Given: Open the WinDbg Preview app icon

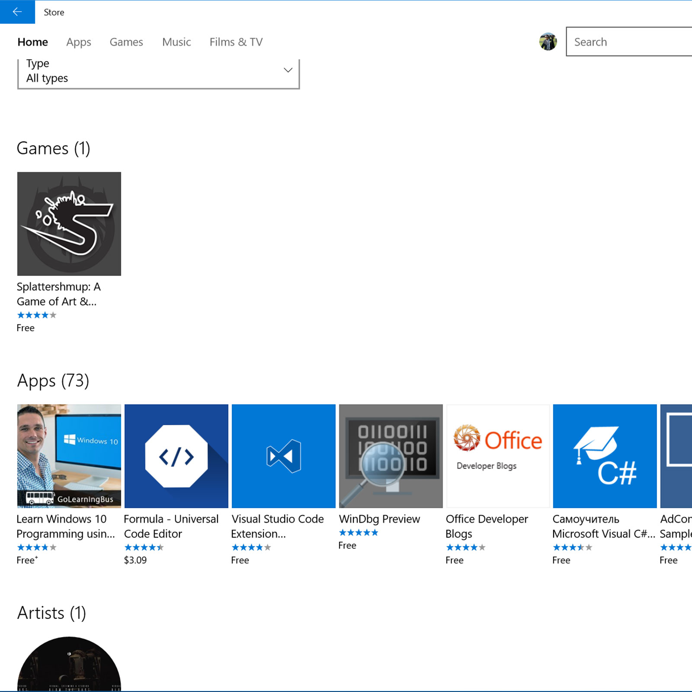Looking at the screenshot, I should 391,456.
